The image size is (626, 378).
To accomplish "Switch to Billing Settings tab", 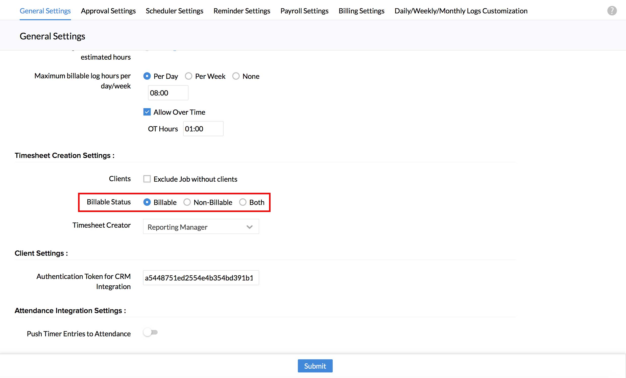I will (361, 11).
